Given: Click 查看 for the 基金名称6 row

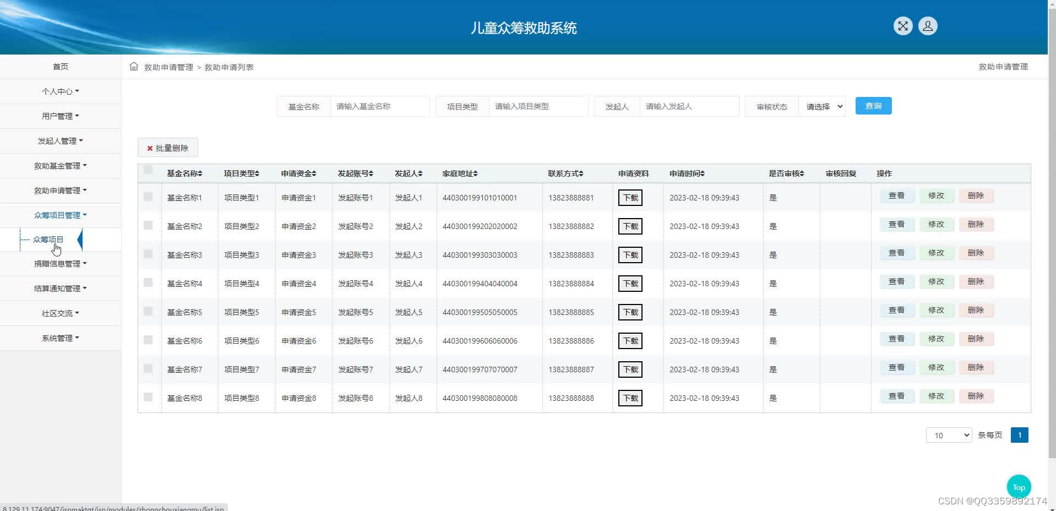Looking at the screenshot, I should click(896, 339).
